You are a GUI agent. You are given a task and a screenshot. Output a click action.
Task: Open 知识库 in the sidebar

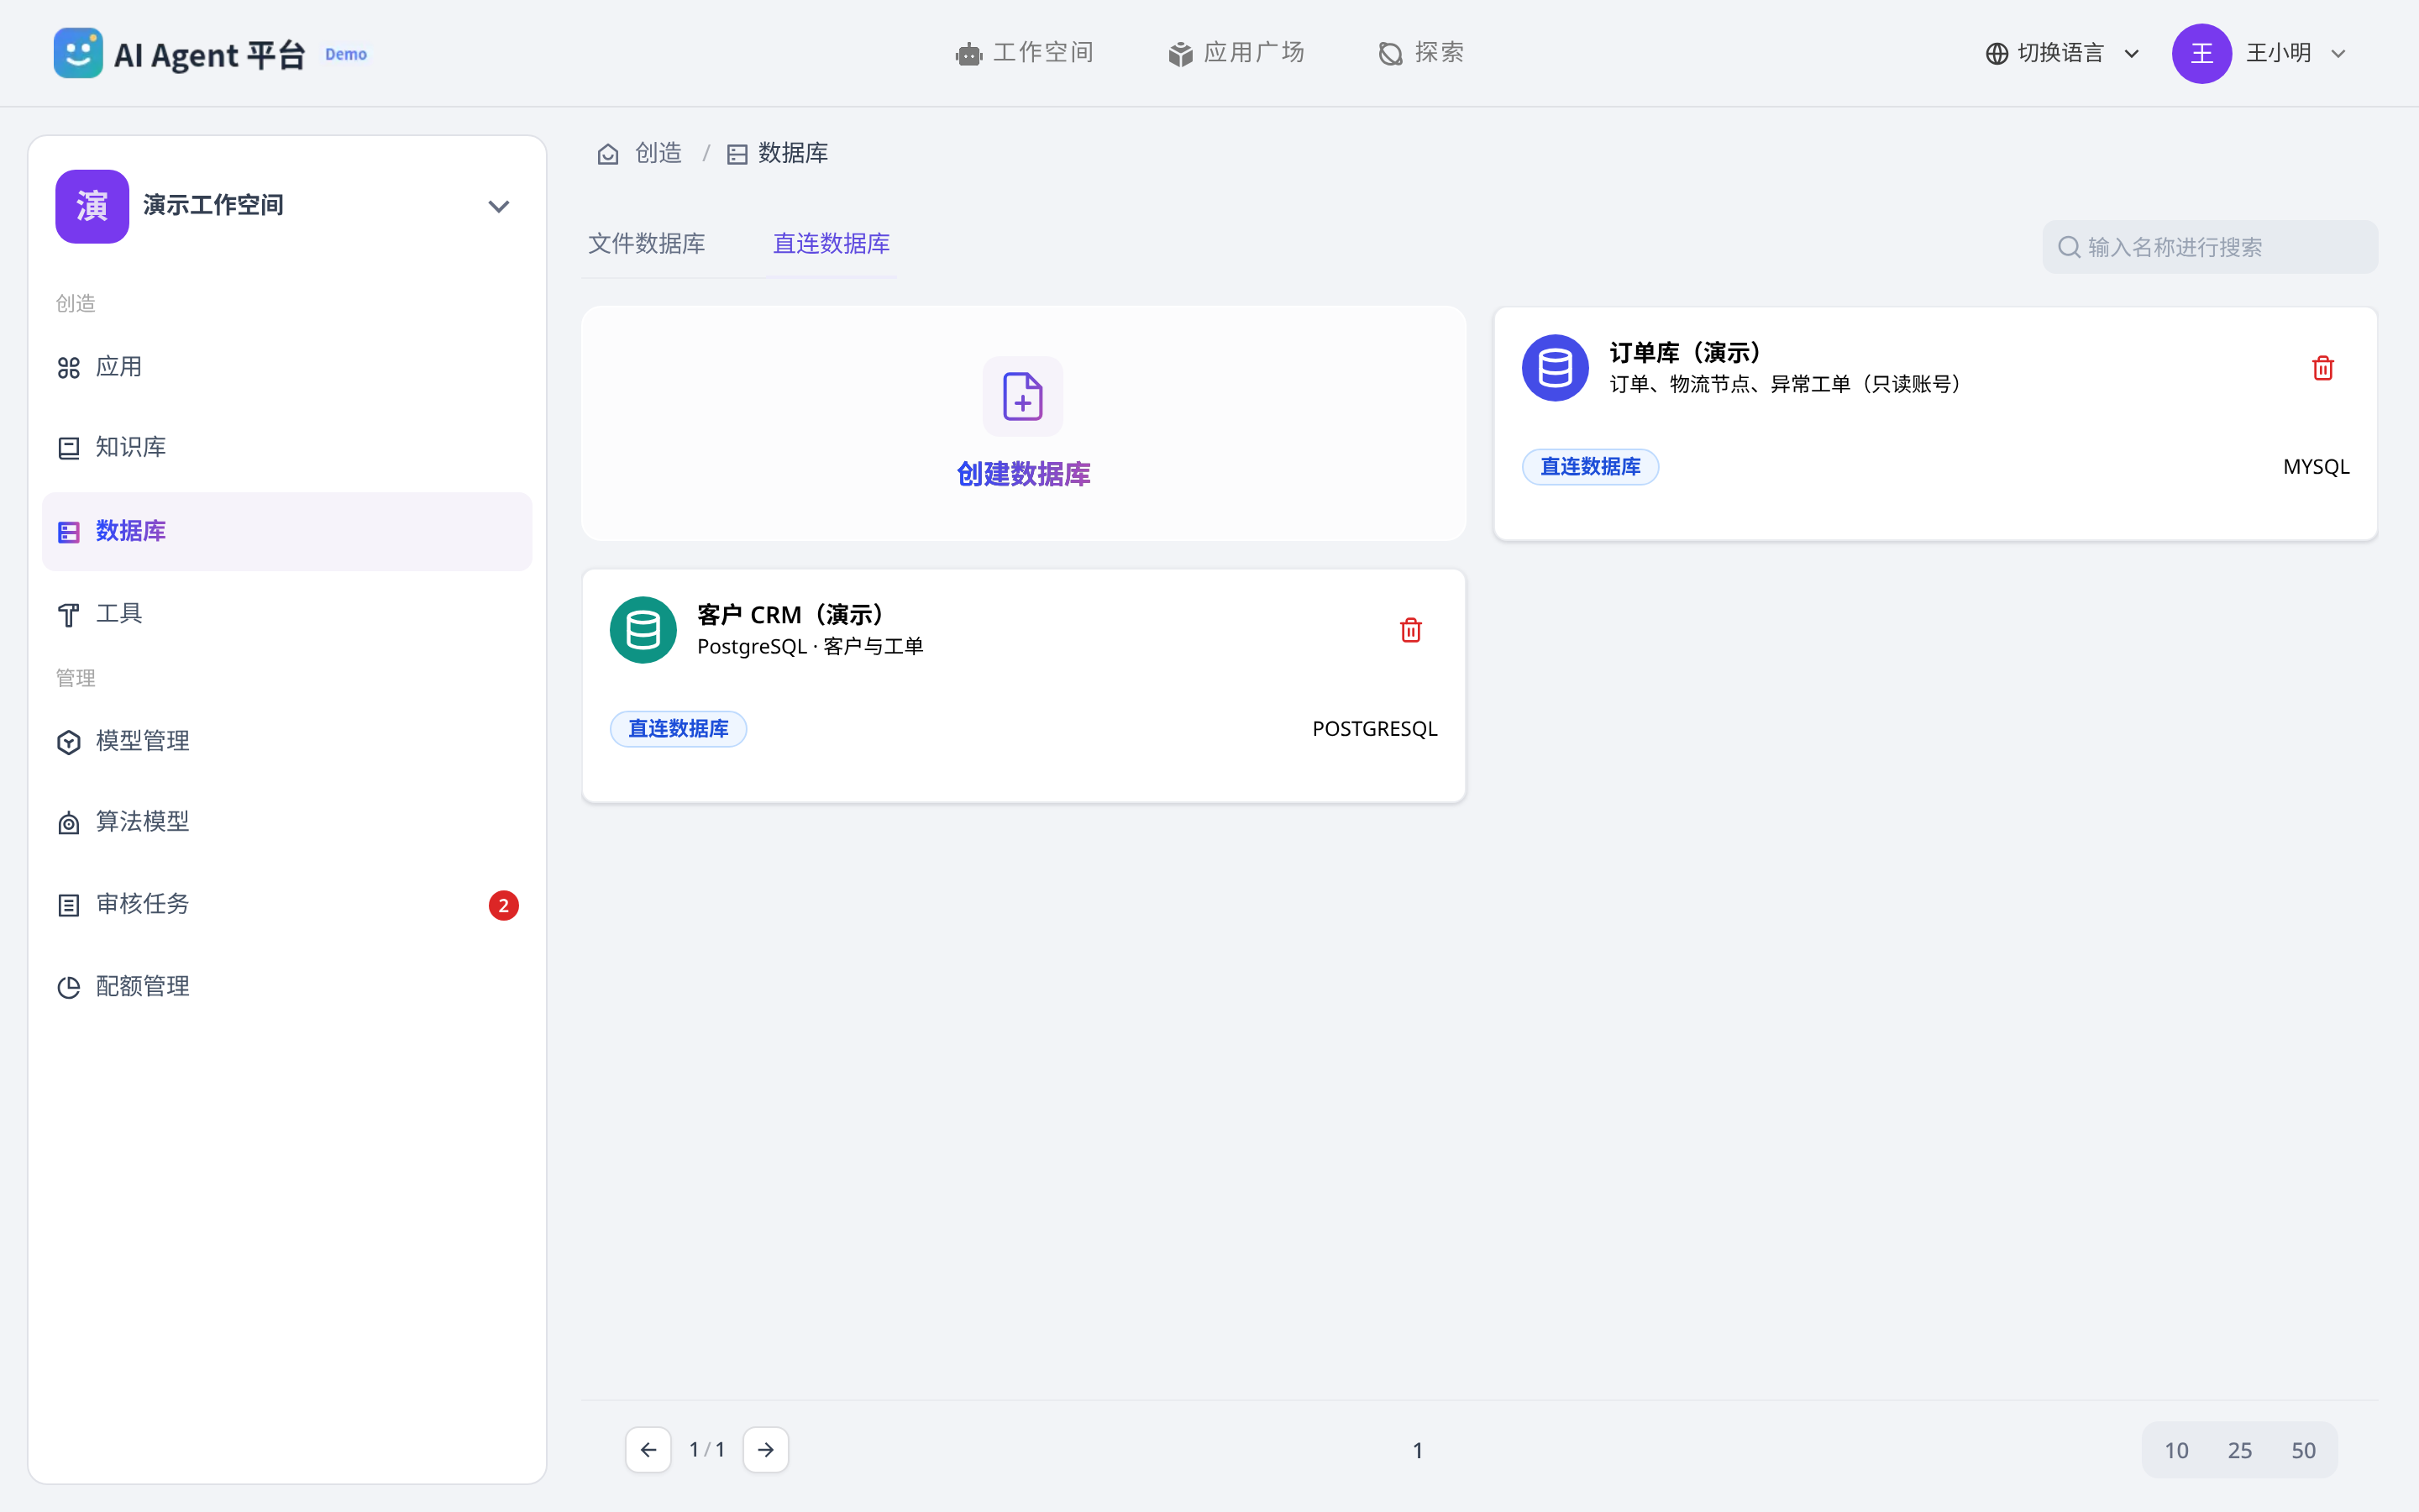pyautogui.click(x=287, y=447)
